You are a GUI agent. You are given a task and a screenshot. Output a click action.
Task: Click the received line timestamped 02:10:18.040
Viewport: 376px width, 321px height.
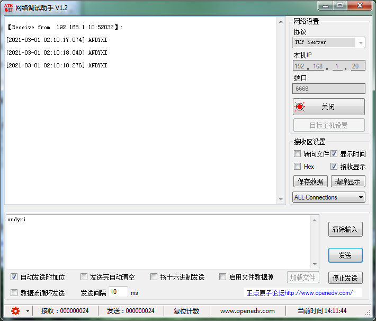pyautogui.click(x=57, y=53)
